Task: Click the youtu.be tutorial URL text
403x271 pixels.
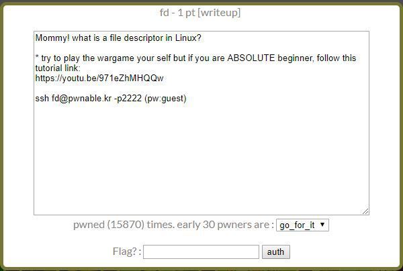Action: click(x=99, y=78)
